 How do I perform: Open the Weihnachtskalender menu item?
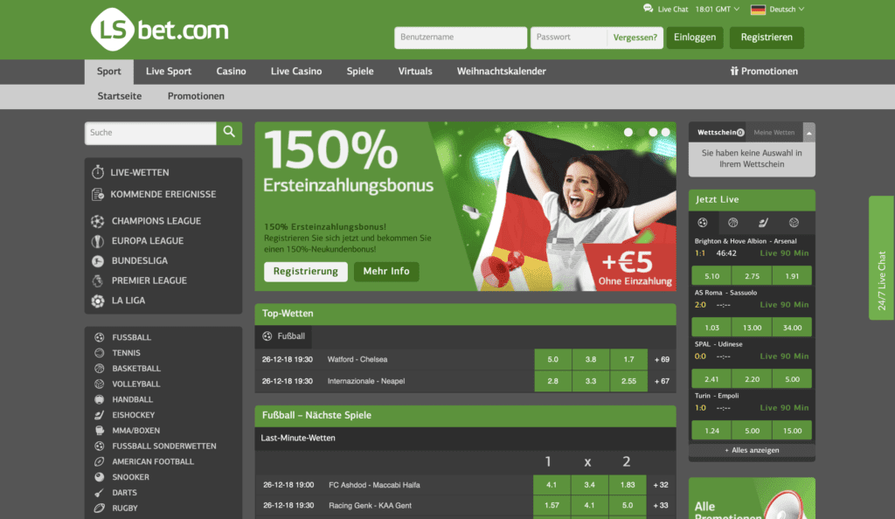pyautogui.click(x=501, y=72)
